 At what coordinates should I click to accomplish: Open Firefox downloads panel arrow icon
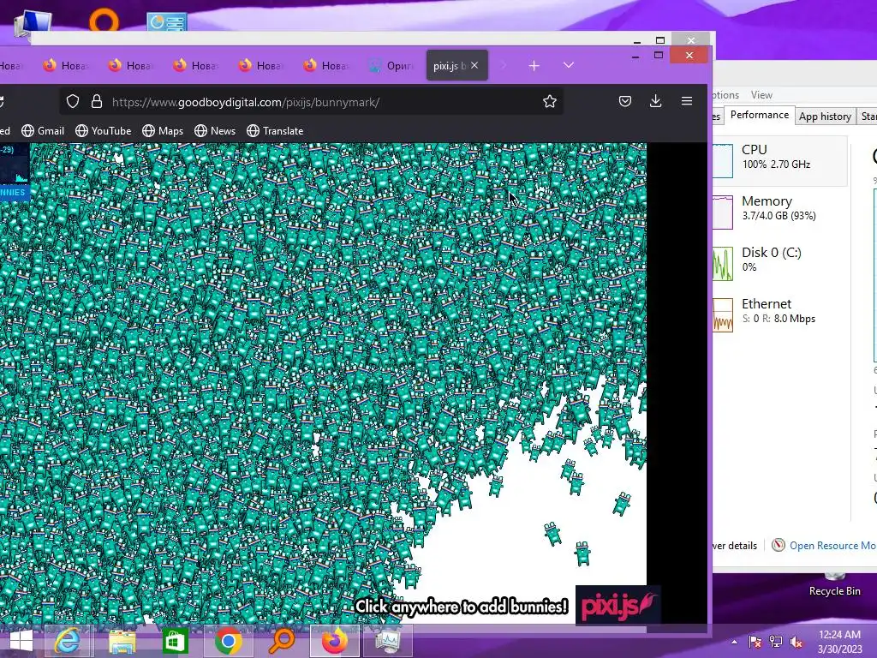[x=656, y=101]
